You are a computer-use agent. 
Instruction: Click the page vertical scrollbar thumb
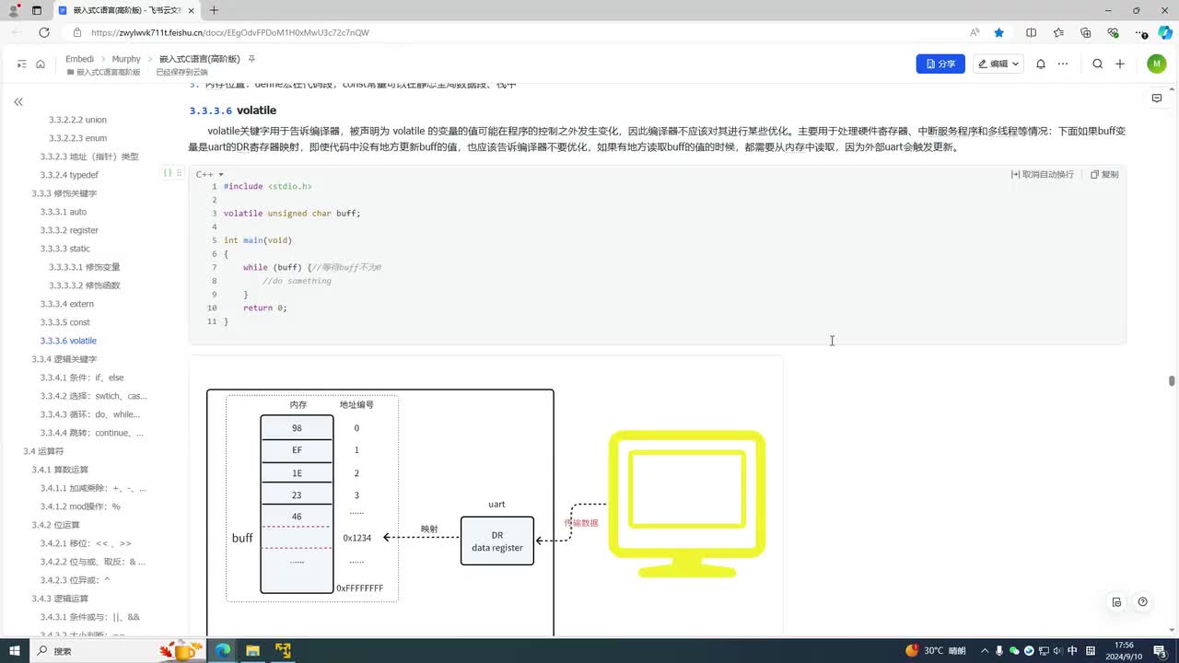[x=1172, y=380]
